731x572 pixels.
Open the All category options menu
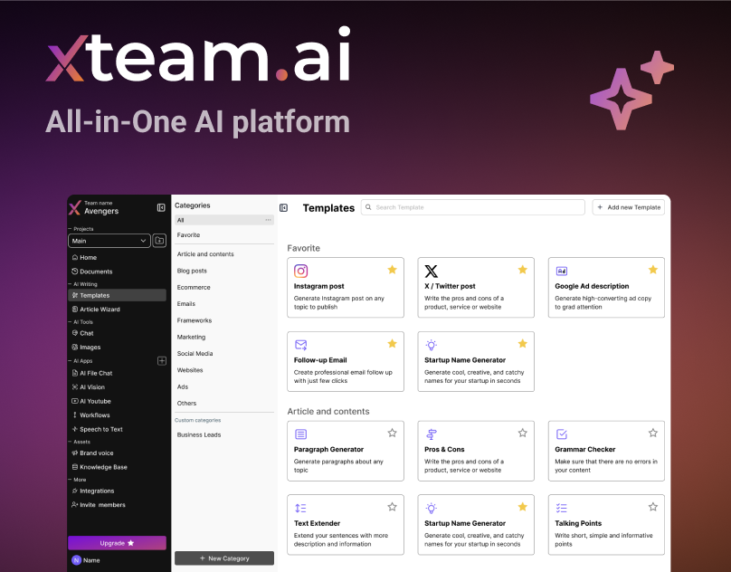[x=268, y=220]
